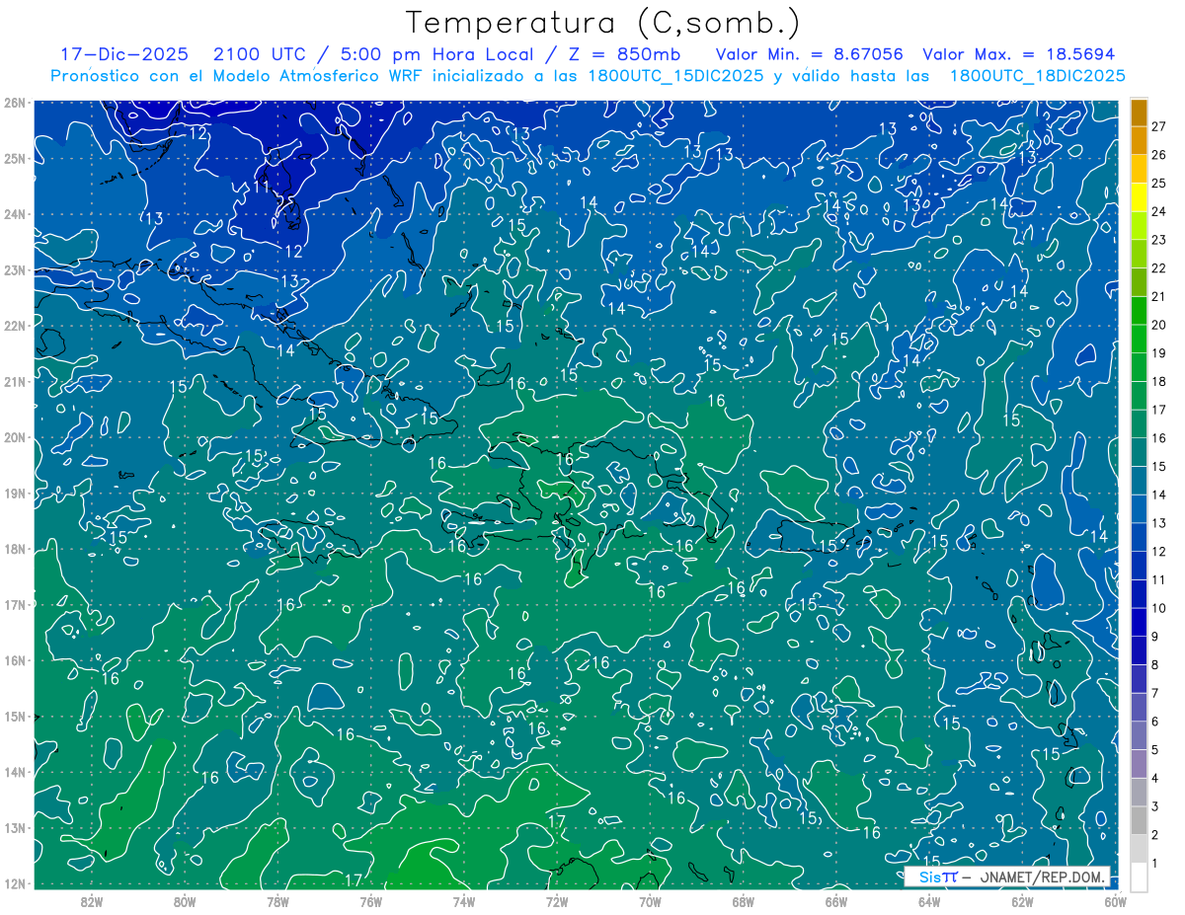The height and width of the screenshot is (915, 1185).
Task: Click color scale number "23"
Action: [1159, 240]
